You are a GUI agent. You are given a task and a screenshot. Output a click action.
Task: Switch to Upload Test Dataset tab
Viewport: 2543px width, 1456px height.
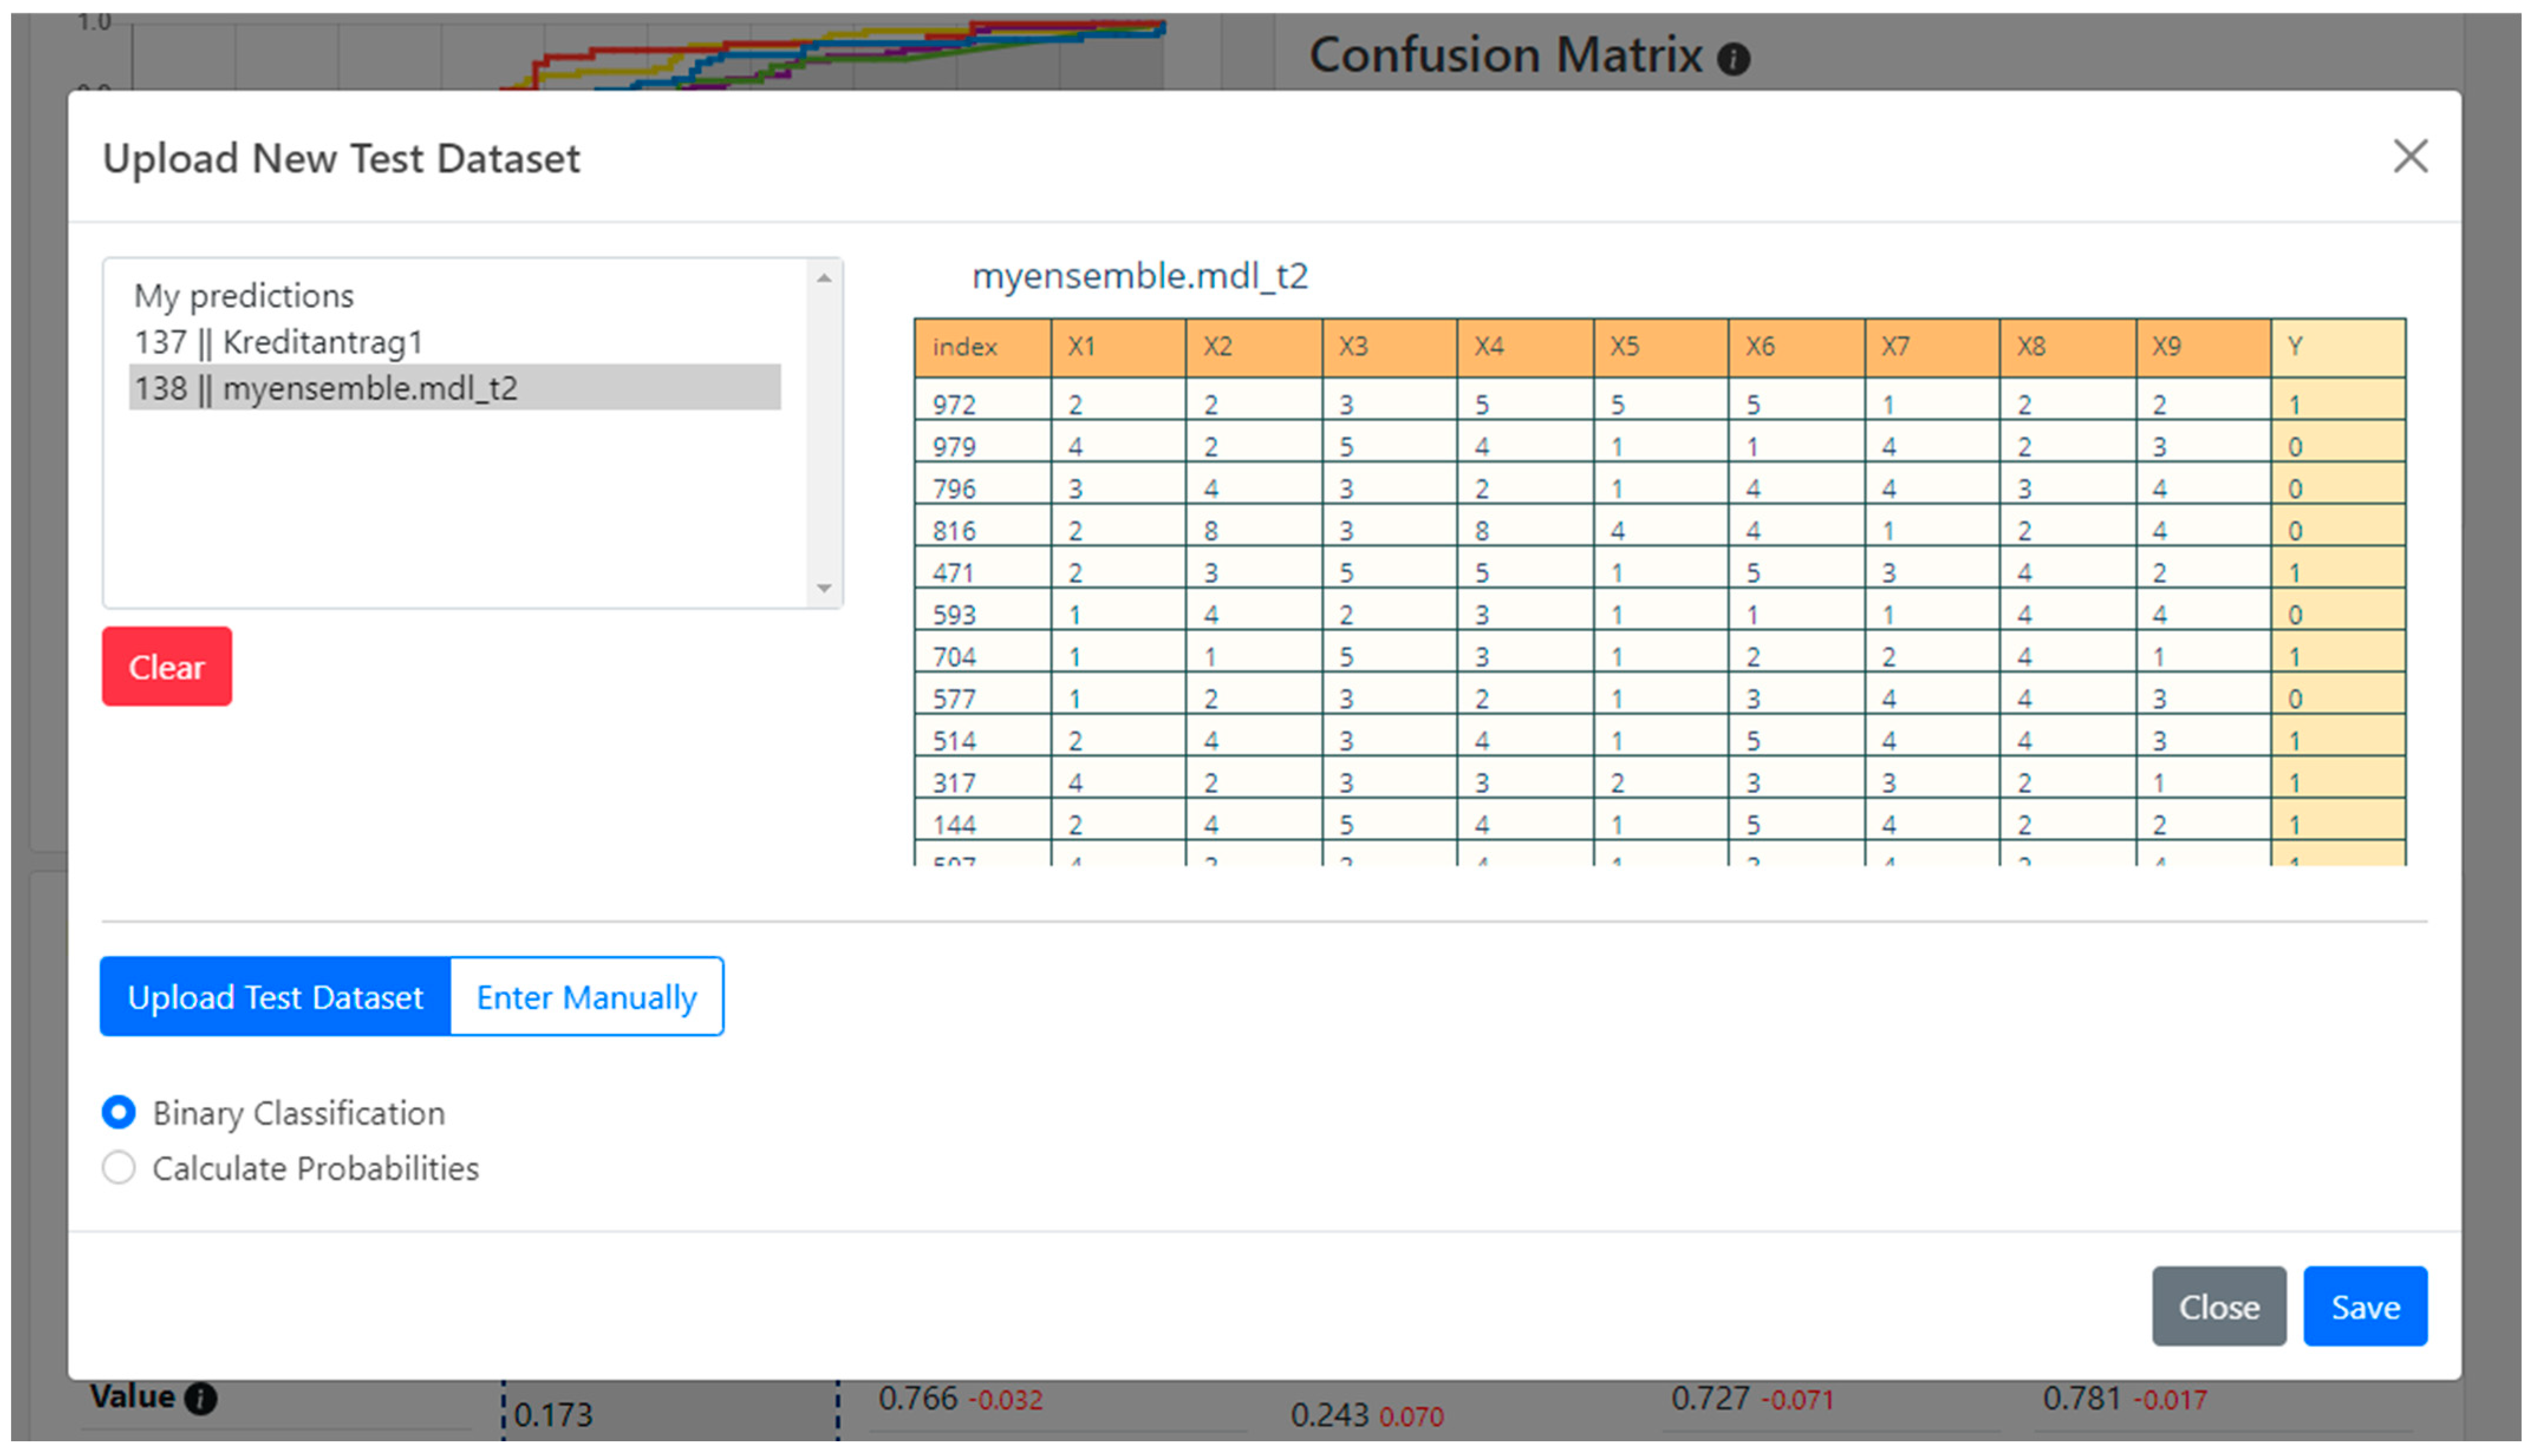click(x=275, y=997)
